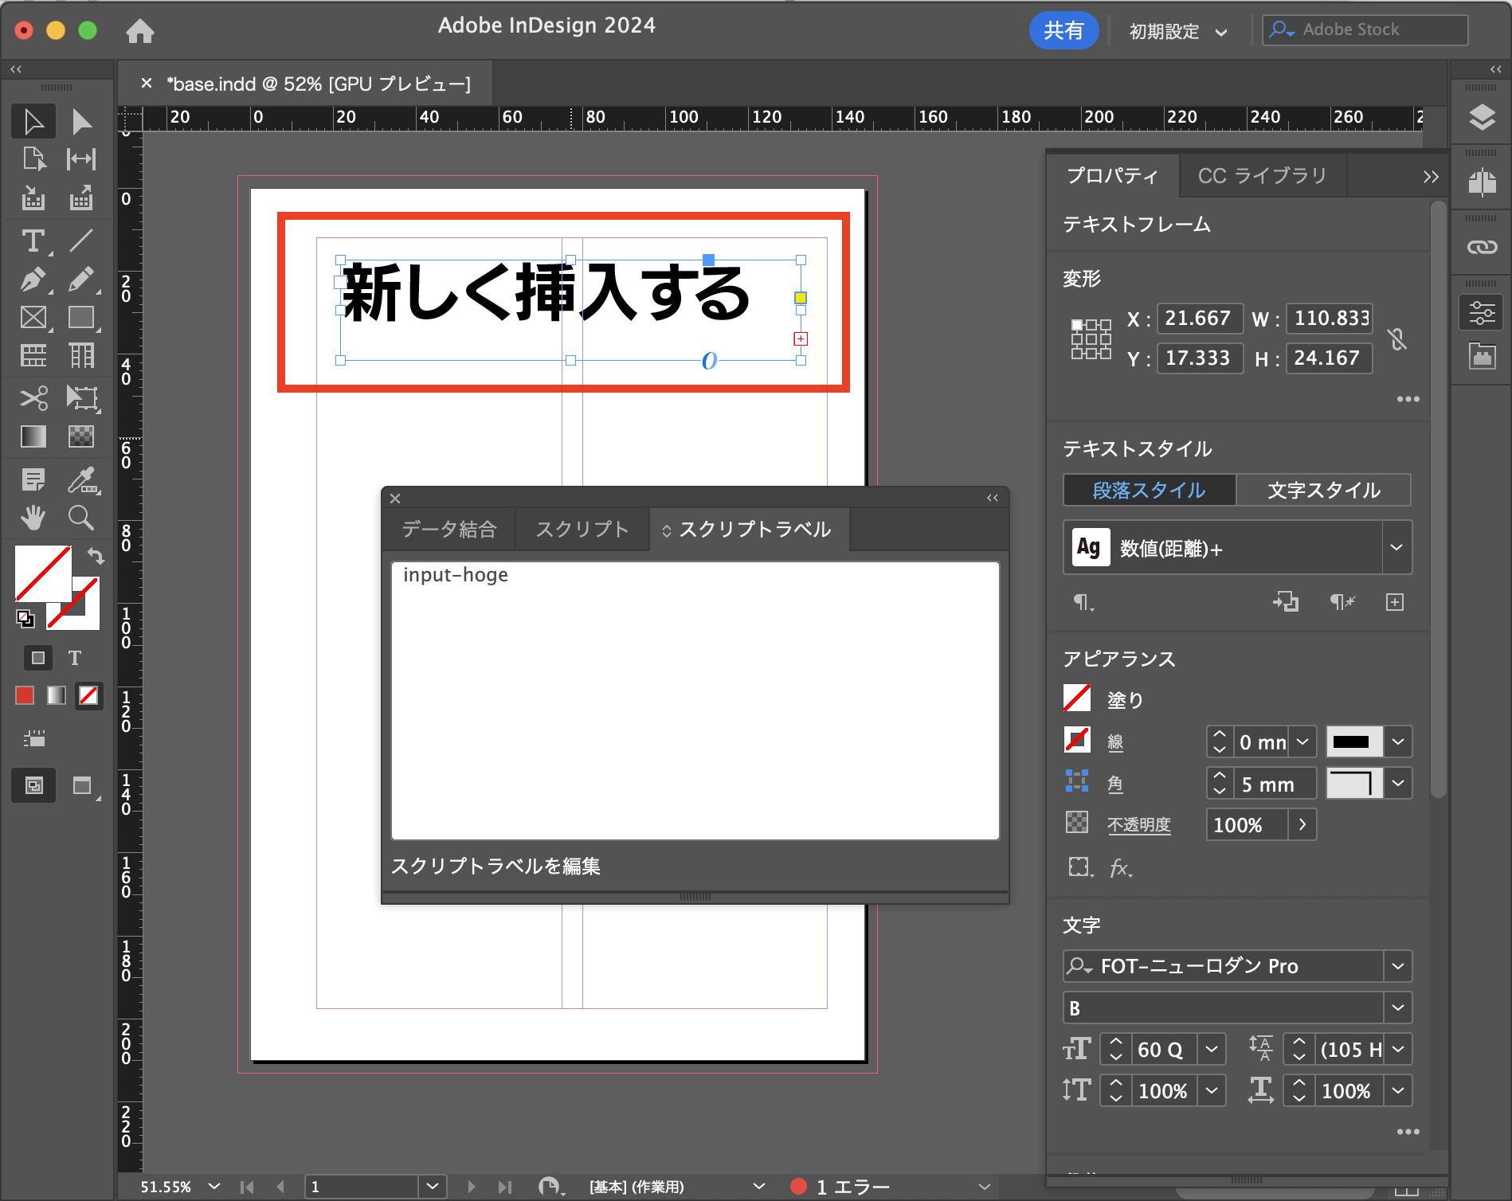This screenshot has height=1201, width=1512.
Task: Select the Gradient swatch tool
Action: (x=33, y=436)
